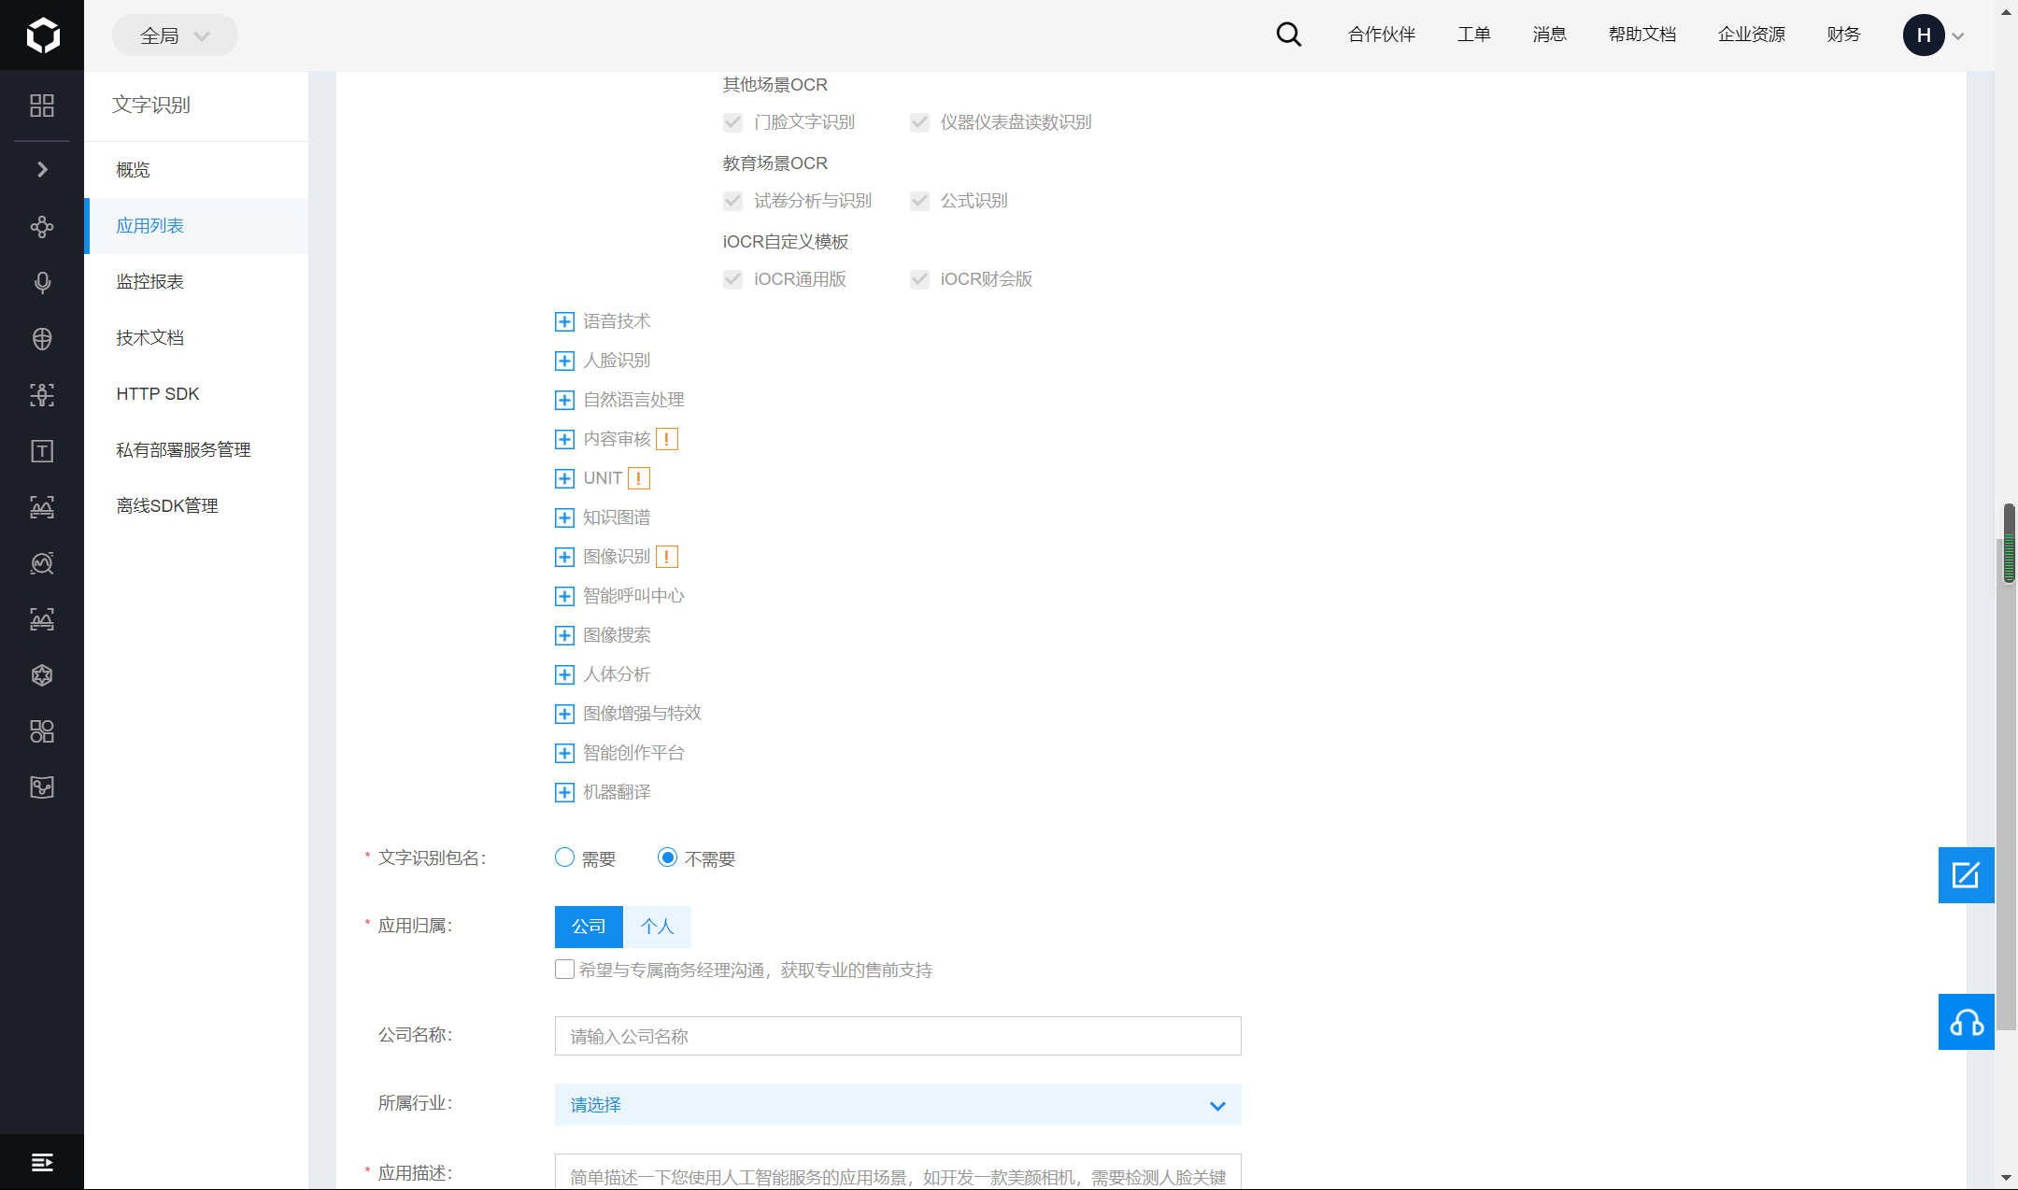Click the four-shapes icon in sidebar
Screen dimensions: 2018x1190
click(x=42, y=731)
